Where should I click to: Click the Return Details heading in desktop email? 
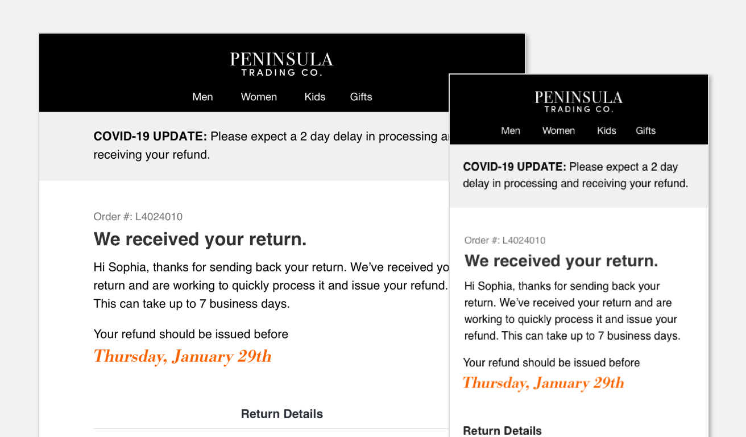(x=282, y=414)
